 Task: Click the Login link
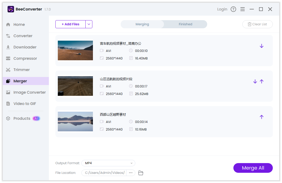[222, 9]
